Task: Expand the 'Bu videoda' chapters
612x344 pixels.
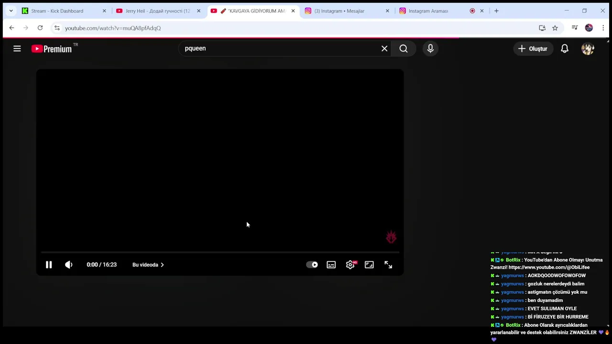Action: 148,265
